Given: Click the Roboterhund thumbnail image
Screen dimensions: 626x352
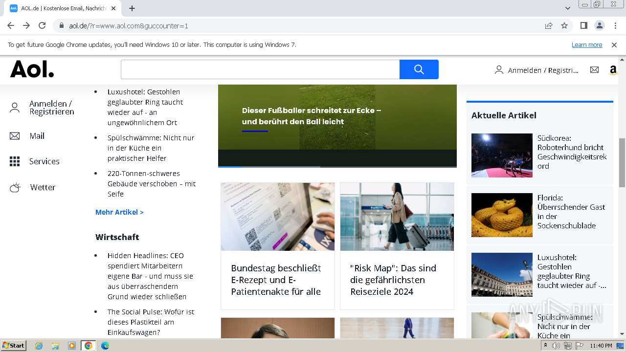Looking at the screenshot, I should click(x=502, y=155).
